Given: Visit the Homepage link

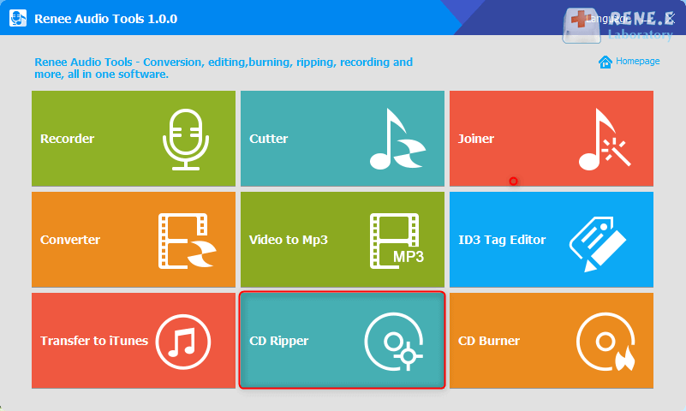Looking at the screenshot, I should pos(629,62).
